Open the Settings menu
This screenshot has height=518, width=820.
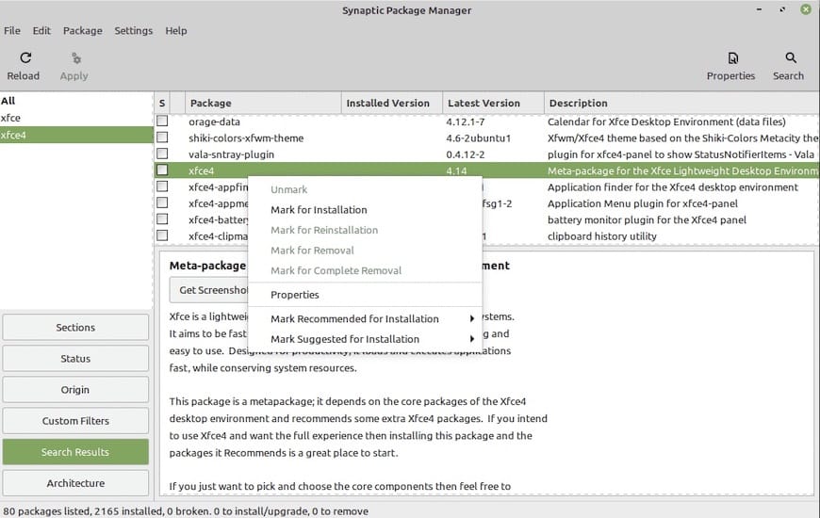point(133,30)
